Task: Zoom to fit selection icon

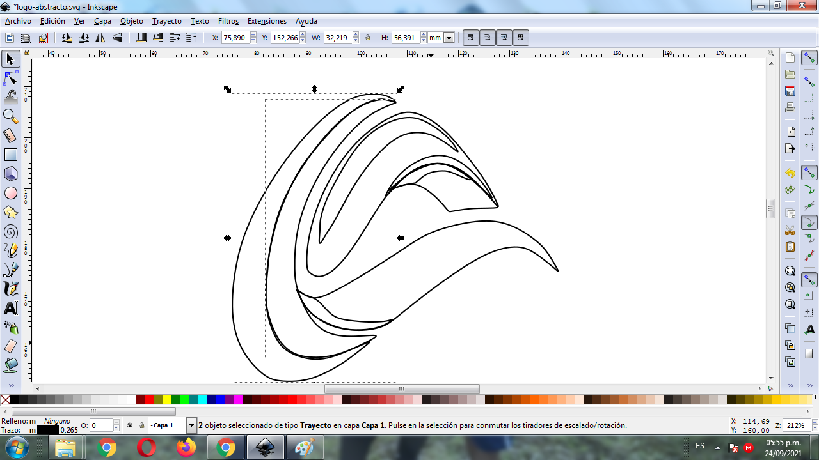Action: 790,271
